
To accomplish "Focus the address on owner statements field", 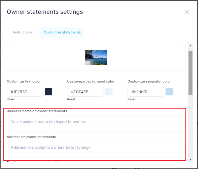I will pyautogui.click(x=96, y=148).
